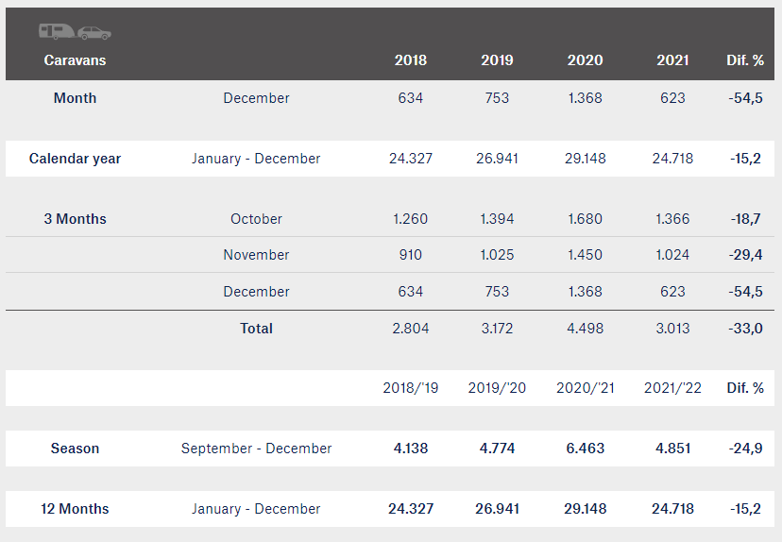Click the 2020 column header
Screen dimensions: 782x542
click(x=585, y=60)
